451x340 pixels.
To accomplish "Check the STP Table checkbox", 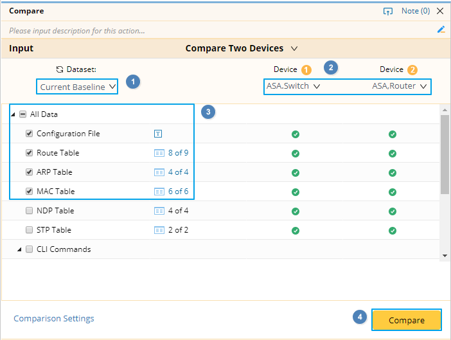I will (x=29, y=230).
